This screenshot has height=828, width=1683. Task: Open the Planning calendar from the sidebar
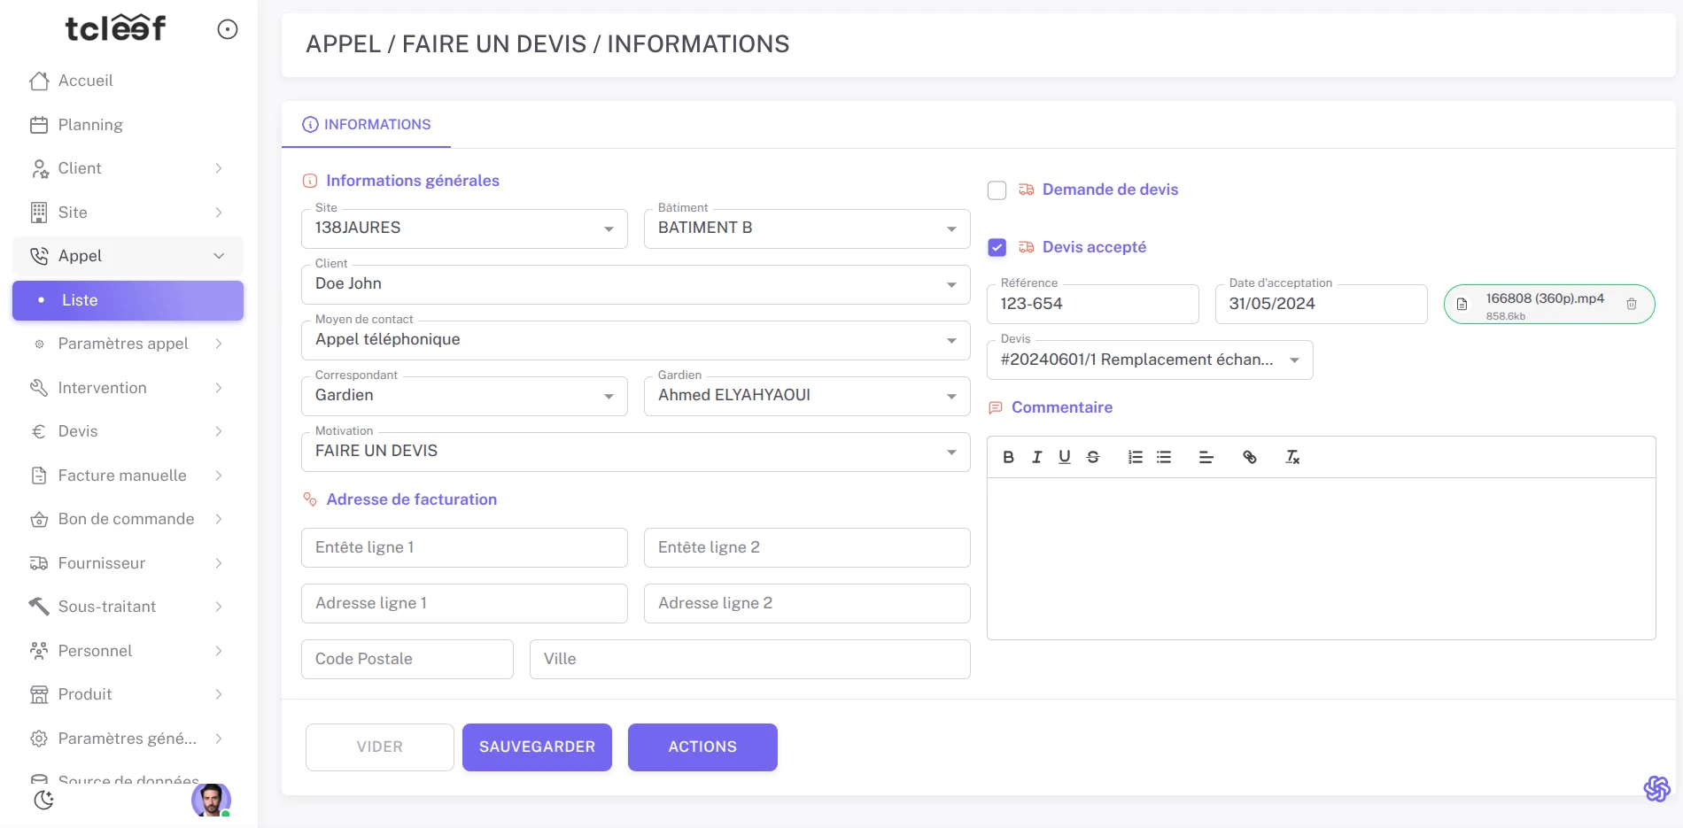click(89, 124)
